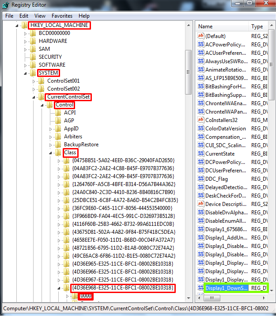The width and height of the screenshot is (276, 316).
Task: Click folder icon of {0475BB51-5A02...} key
Action: (66, 160)
